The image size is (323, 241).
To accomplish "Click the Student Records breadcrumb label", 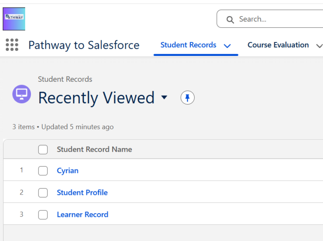I will (65, 79).
